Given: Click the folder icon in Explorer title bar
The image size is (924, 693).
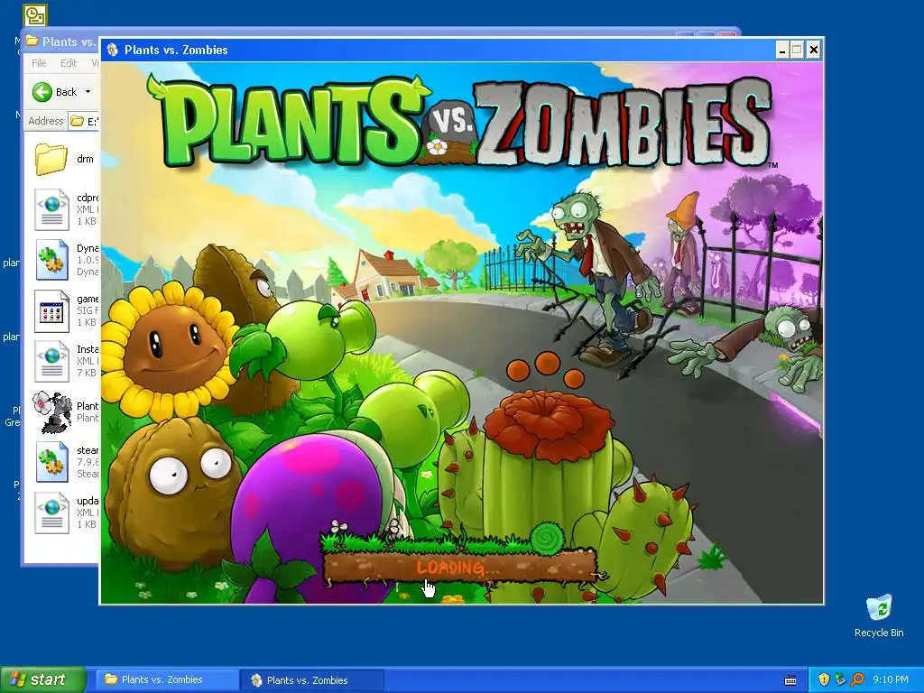Looking at the screenshot, I should tap(32, 42).
